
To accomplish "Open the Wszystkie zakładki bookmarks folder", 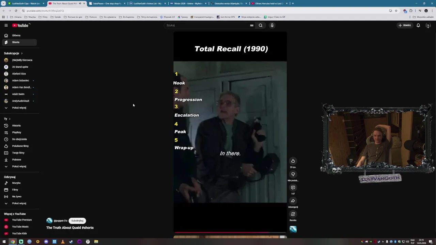I will 423,17.
